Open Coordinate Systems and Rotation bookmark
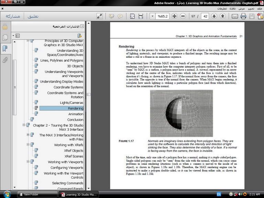 pyautogui.click(x=65, y=95)
